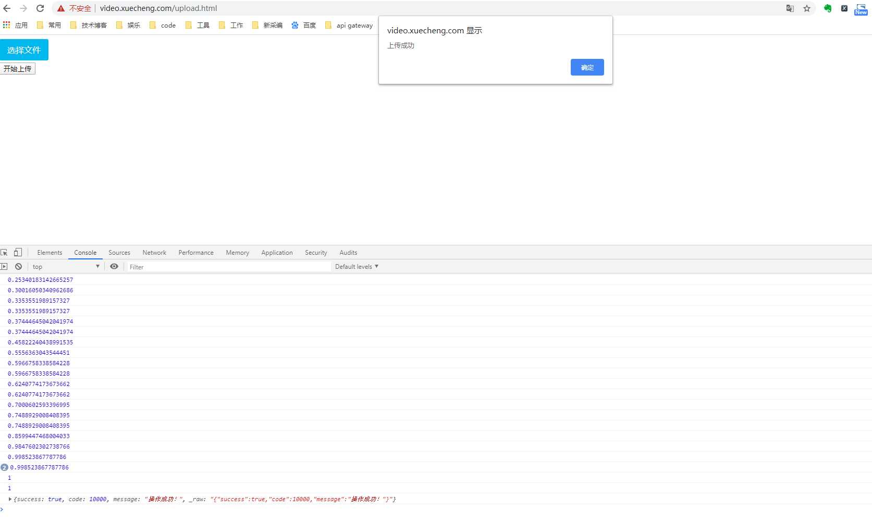Click the console input prompt line

tap(436, 509)
